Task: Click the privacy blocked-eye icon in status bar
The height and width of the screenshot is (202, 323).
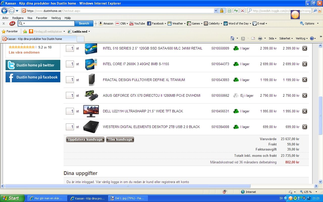Action: tap(225, 192)
